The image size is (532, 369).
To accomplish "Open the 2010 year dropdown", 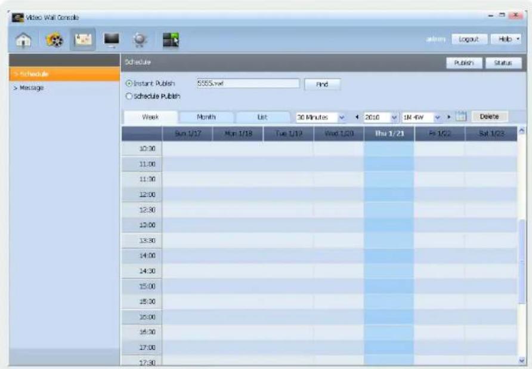I will tap(381, 117).
